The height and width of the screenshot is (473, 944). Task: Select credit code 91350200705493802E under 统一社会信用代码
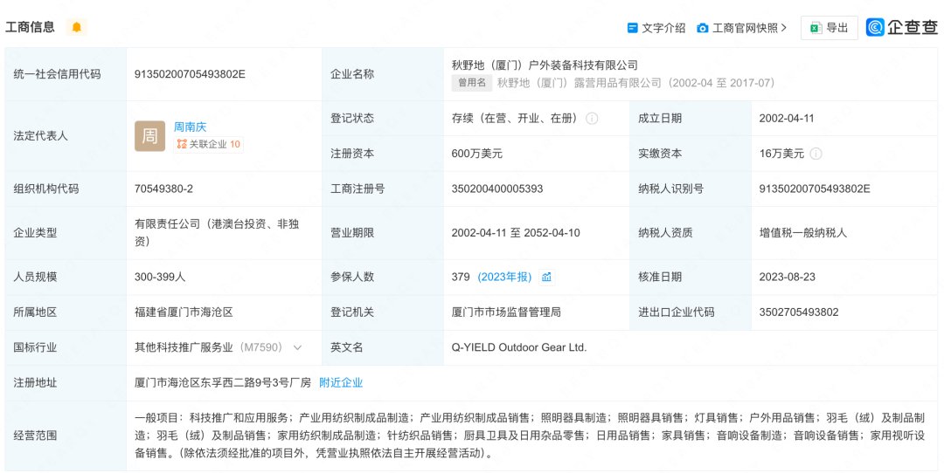[x=190, y=74]
